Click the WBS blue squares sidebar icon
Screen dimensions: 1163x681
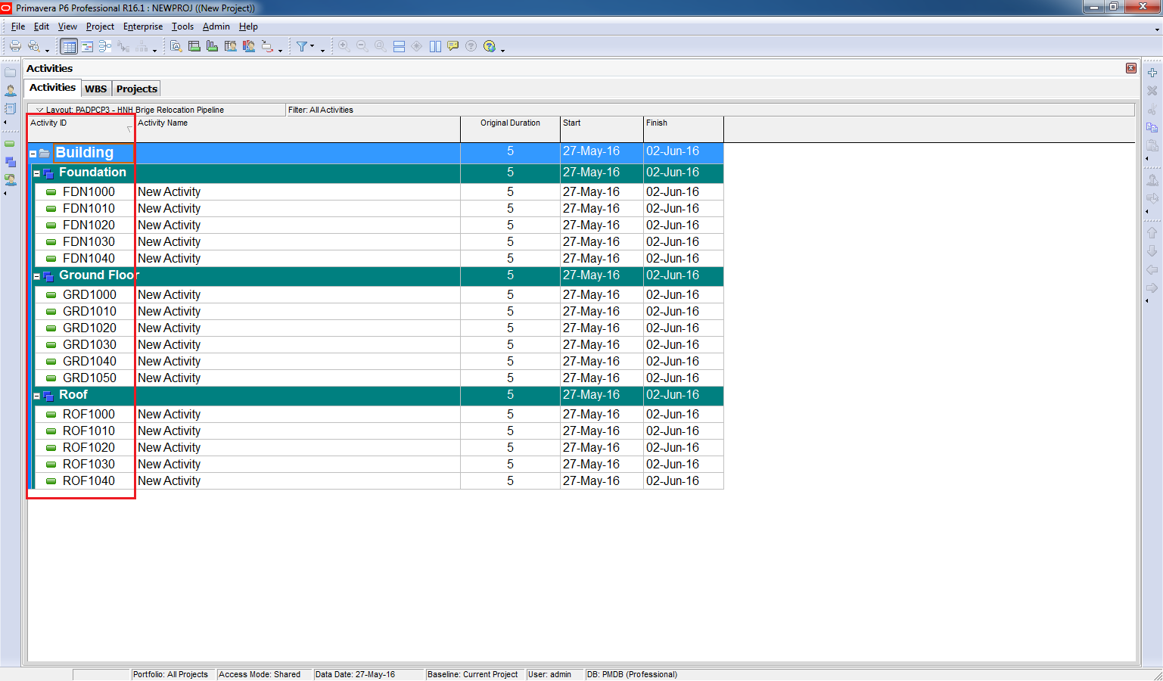11,162
